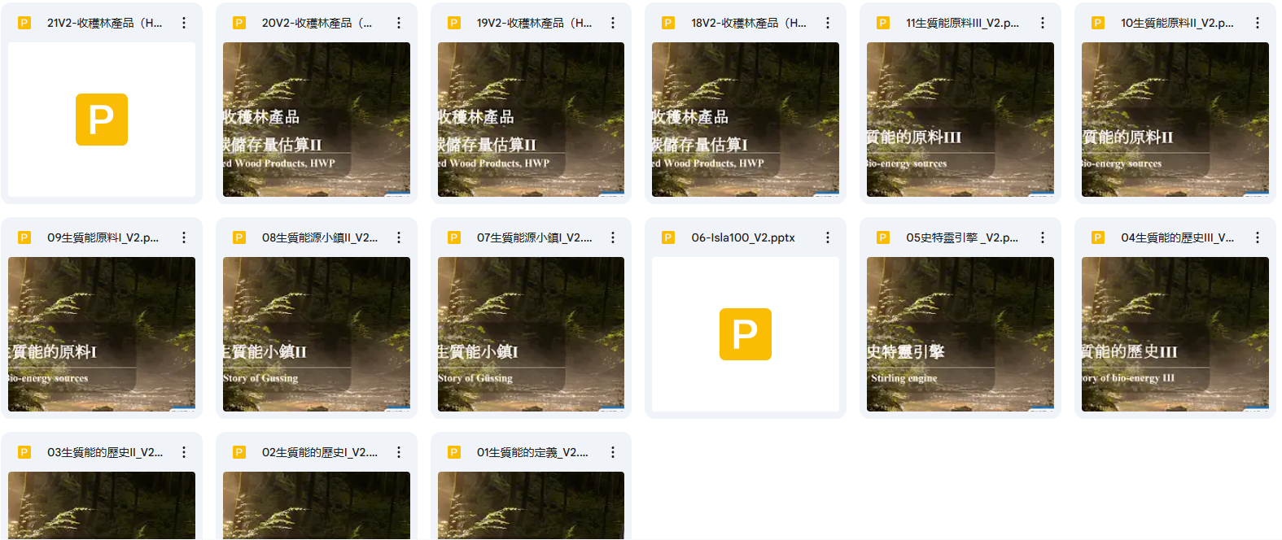Click the file name "06-Isla100_V2.pptx"
The width and height of the screenshot is (1282, 540).
point(743,237)
